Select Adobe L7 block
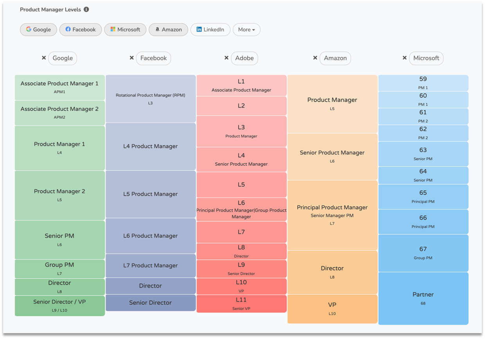 [x=241, y=233]
